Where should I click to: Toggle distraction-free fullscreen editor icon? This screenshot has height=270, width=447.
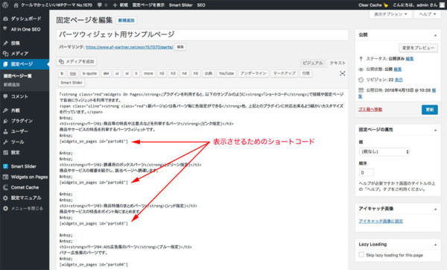tap(343, 73)
